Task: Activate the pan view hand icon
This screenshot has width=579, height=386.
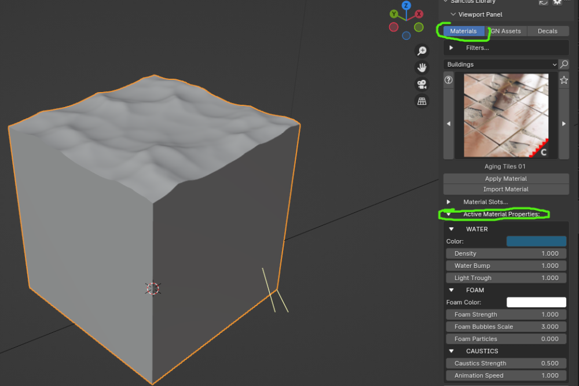Action: tap(422, 68)
